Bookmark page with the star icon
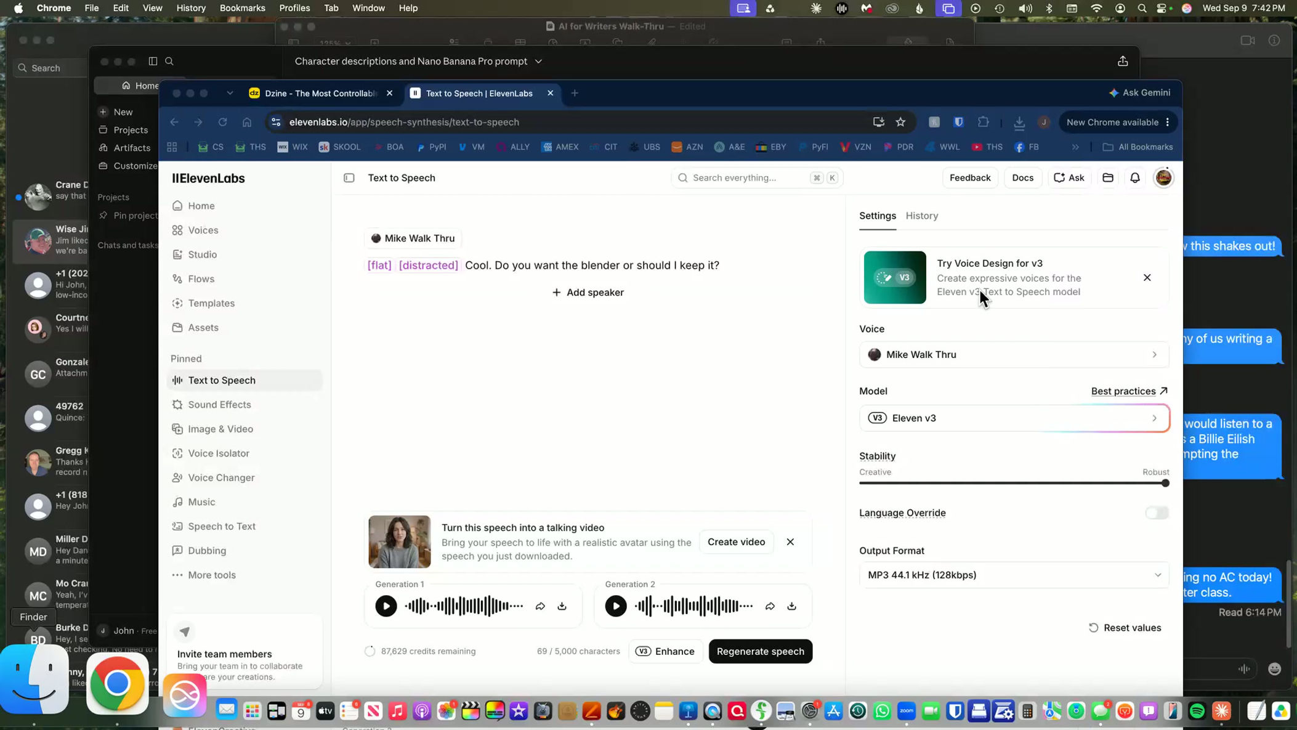 [900, 122]
